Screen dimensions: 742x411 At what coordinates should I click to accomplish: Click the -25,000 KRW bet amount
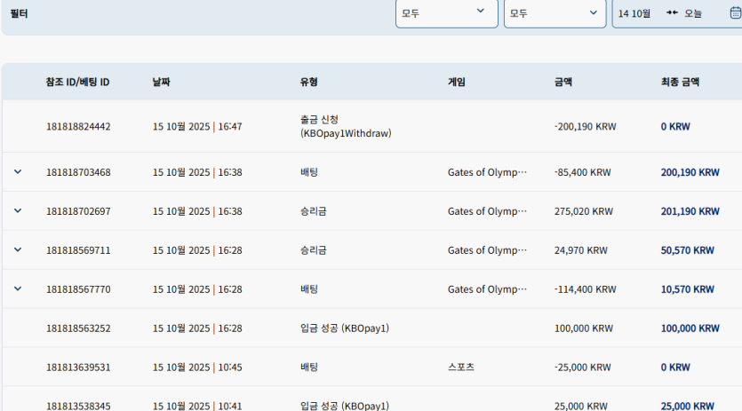(x=583, y=367)
